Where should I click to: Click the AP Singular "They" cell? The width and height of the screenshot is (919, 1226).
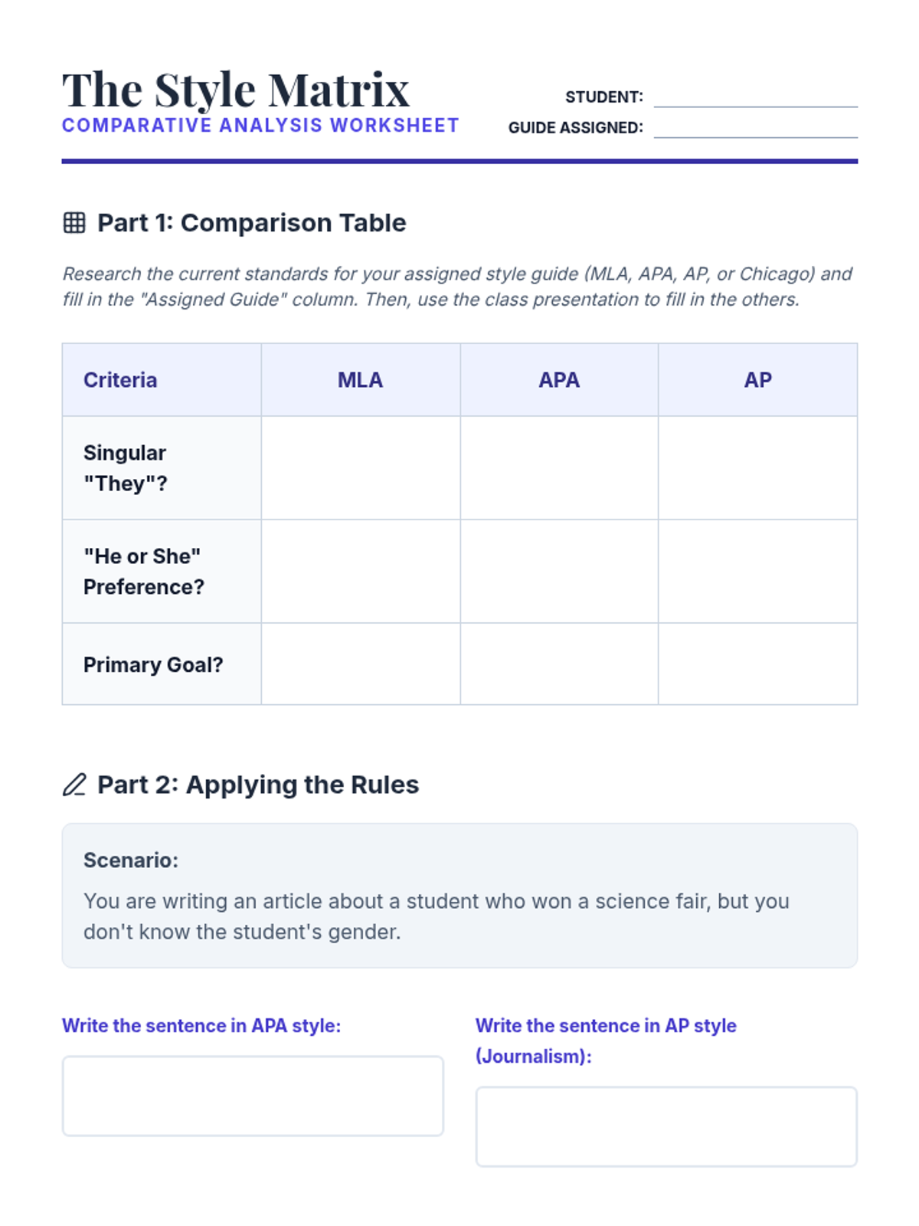[x=757, y=468]
